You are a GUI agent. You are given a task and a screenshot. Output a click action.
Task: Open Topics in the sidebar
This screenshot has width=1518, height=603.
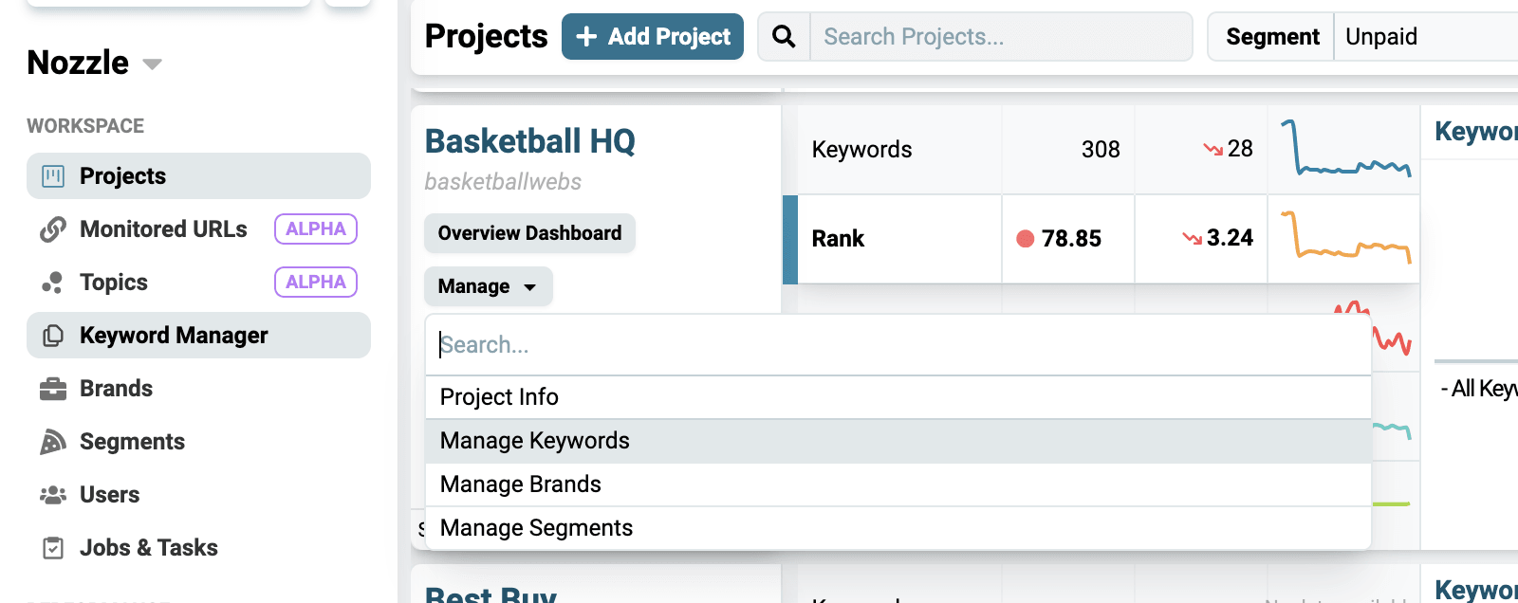(198, 283)
